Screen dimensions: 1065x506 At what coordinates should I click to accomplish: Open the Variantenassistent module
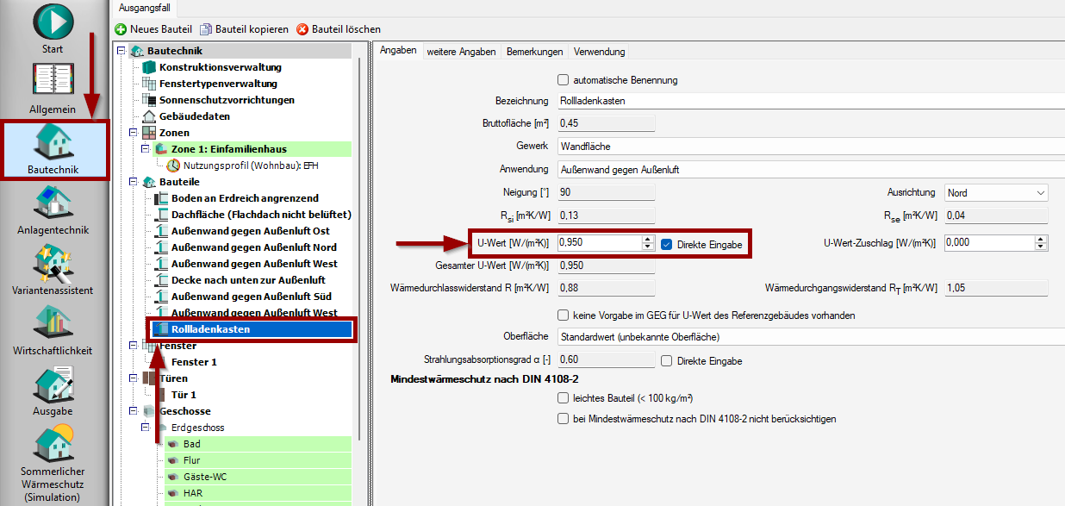pos(53,265)
